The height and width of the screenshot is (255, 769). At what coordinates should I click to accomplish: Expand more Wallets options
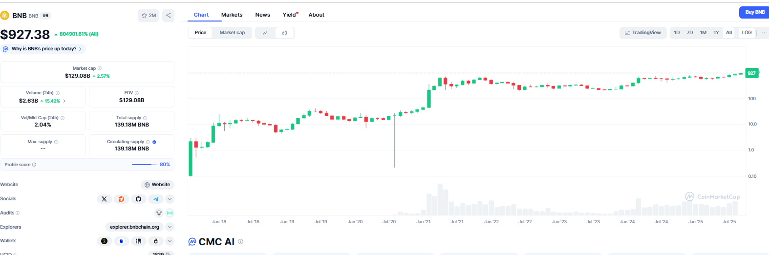pyautogui.click(x=170, y=241)
